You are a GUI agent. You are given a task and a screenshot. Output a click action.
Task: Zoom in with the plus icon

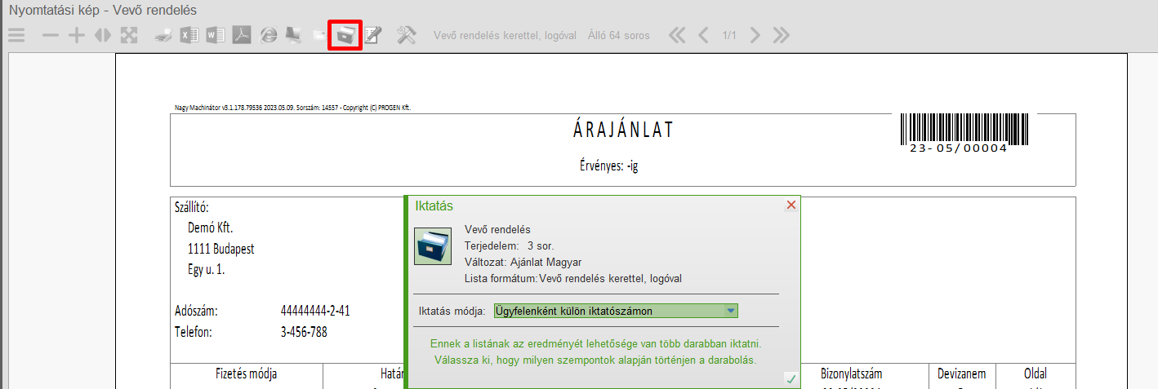point(77,35)
